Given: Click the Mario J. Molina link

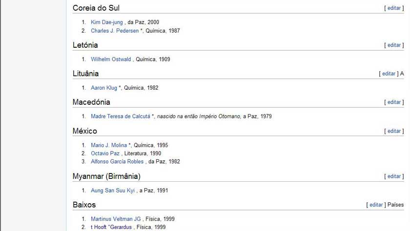Looking at the screenshot, I should tap(109, 145).
